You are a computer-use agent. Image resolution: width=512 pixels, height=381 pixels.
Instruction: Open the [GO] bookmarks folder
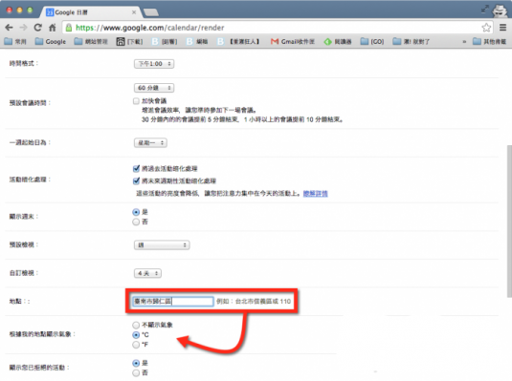coord(372,41)
